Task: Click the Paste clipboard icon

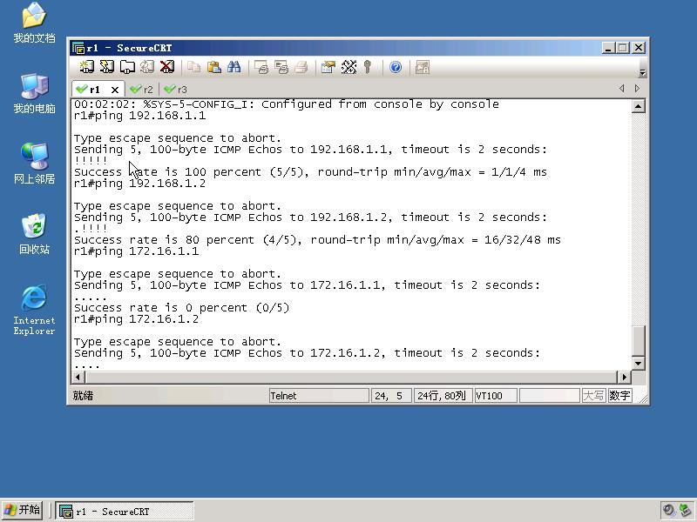Action: point(214,67)
